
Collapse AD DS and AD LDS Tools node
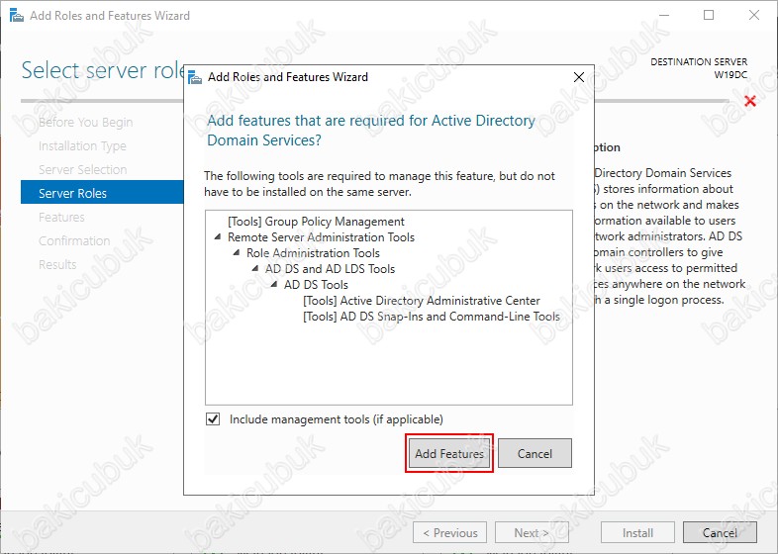pos(255,269)
